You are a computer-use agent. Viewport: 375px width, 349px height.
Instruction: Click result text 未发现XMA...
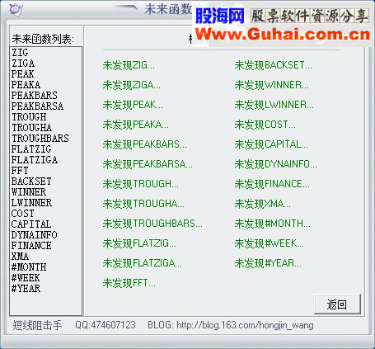pyautogui.click(x=262, y=204)
